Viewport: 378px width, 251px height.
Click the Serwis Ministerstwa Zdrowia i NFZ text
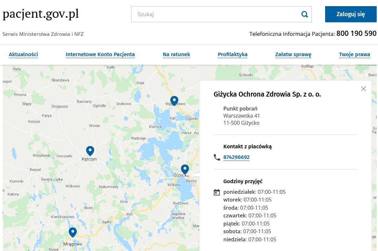coord(43,34)
